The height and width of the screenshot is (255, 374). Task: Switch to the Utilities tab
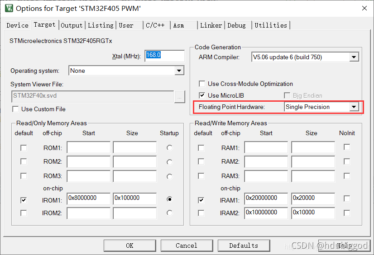(271, 25)
